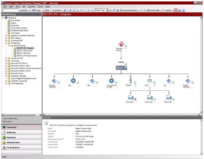Switch to the Authoring workspace

tap(21, 132)
